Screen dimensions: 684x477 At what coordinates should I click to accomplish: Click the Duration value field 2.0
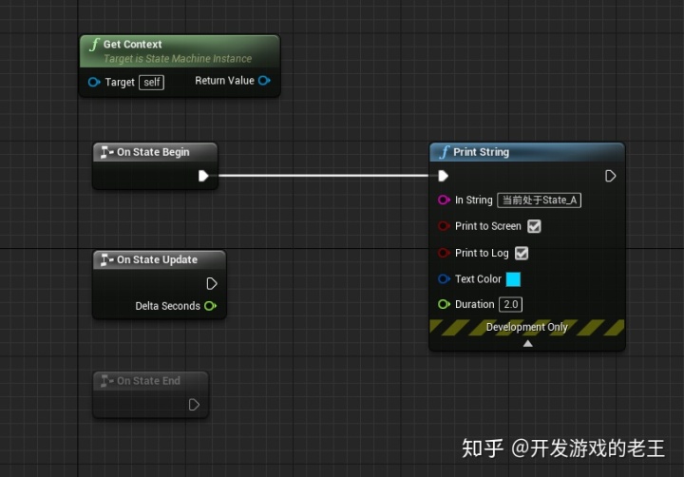click(x=510, y=304)
